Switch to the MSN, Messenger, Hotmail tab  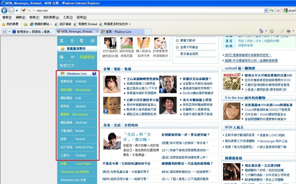click(75, 32)
